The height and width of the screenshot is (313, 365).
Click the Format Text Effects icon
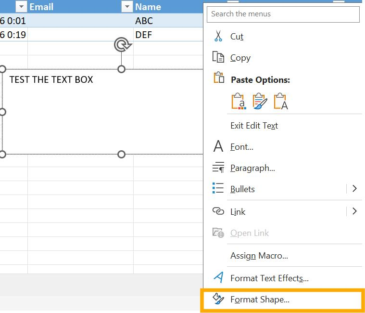[219, 277]
